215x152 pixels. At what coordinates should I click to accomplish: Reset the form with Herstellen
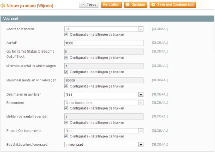click(111, 5)
